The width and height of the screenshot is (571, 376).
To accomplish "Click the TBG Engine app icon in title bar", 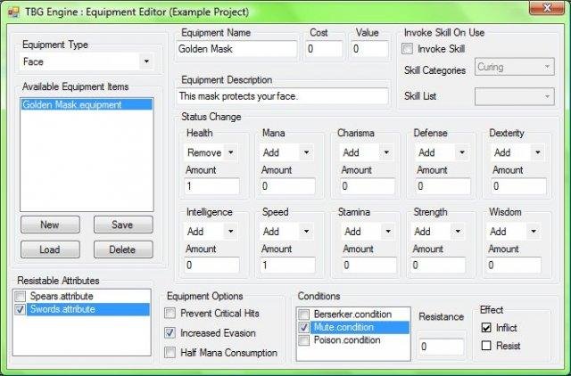I will click(x=13, y=12).
